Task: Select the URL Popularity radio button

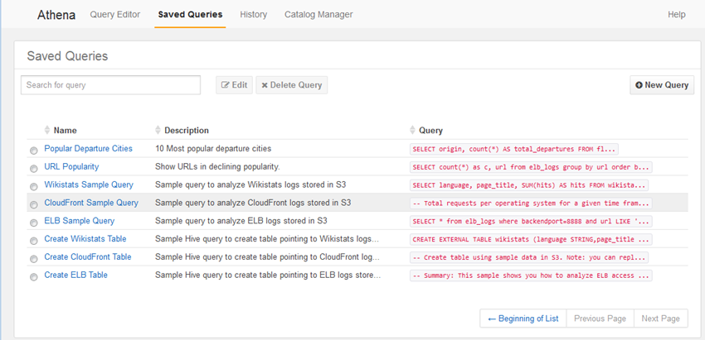Action: click(x=34, y=169)
